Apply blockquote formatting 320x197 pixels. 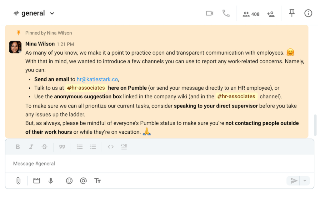pos(62,147)
